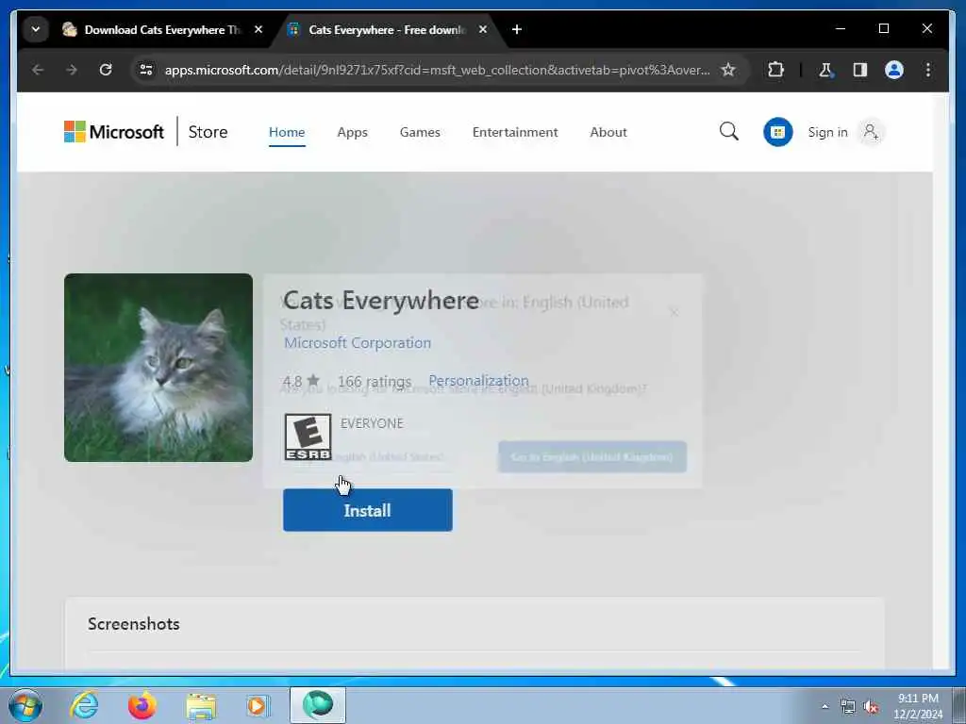Screen dimensions: 966x724
Task: Dismiss the region dialog with X
Action: pos(674,312)
